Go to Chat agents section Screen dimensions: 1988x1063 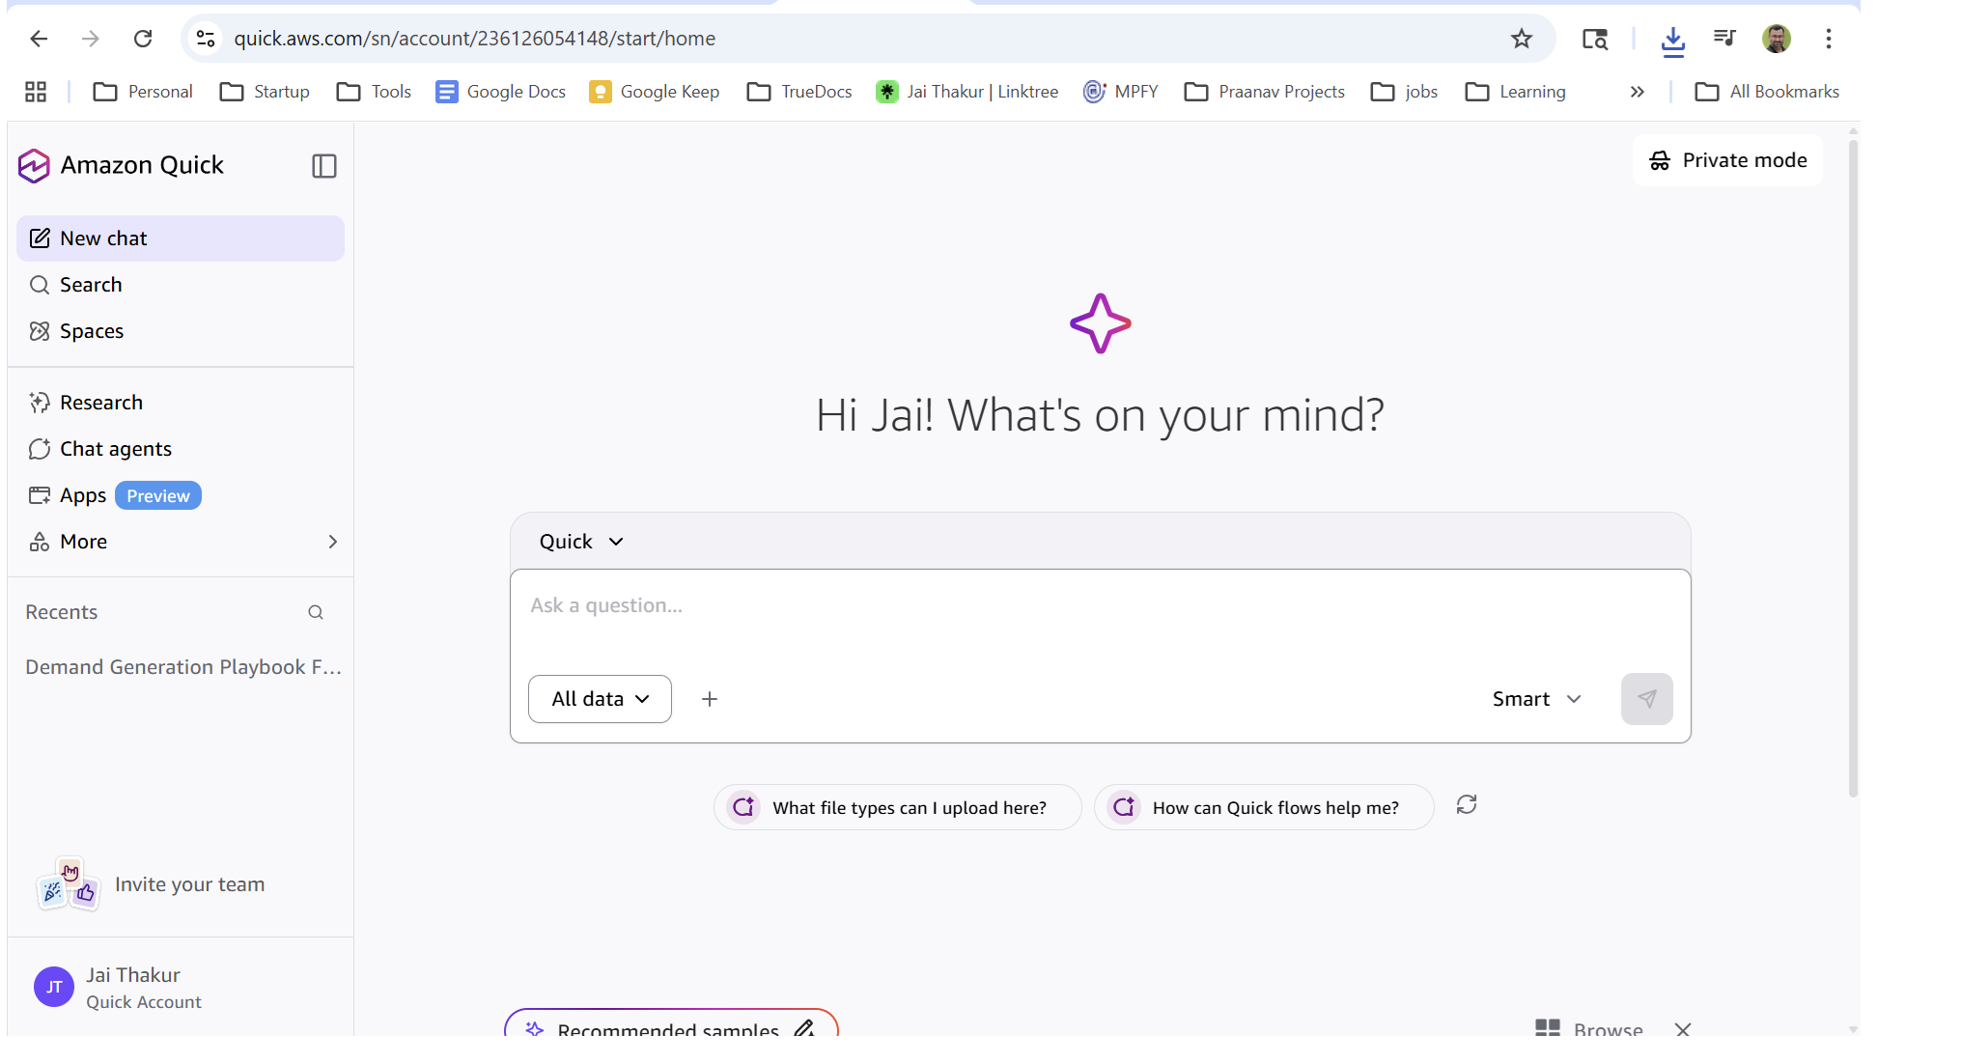click(x=115, y=449)
